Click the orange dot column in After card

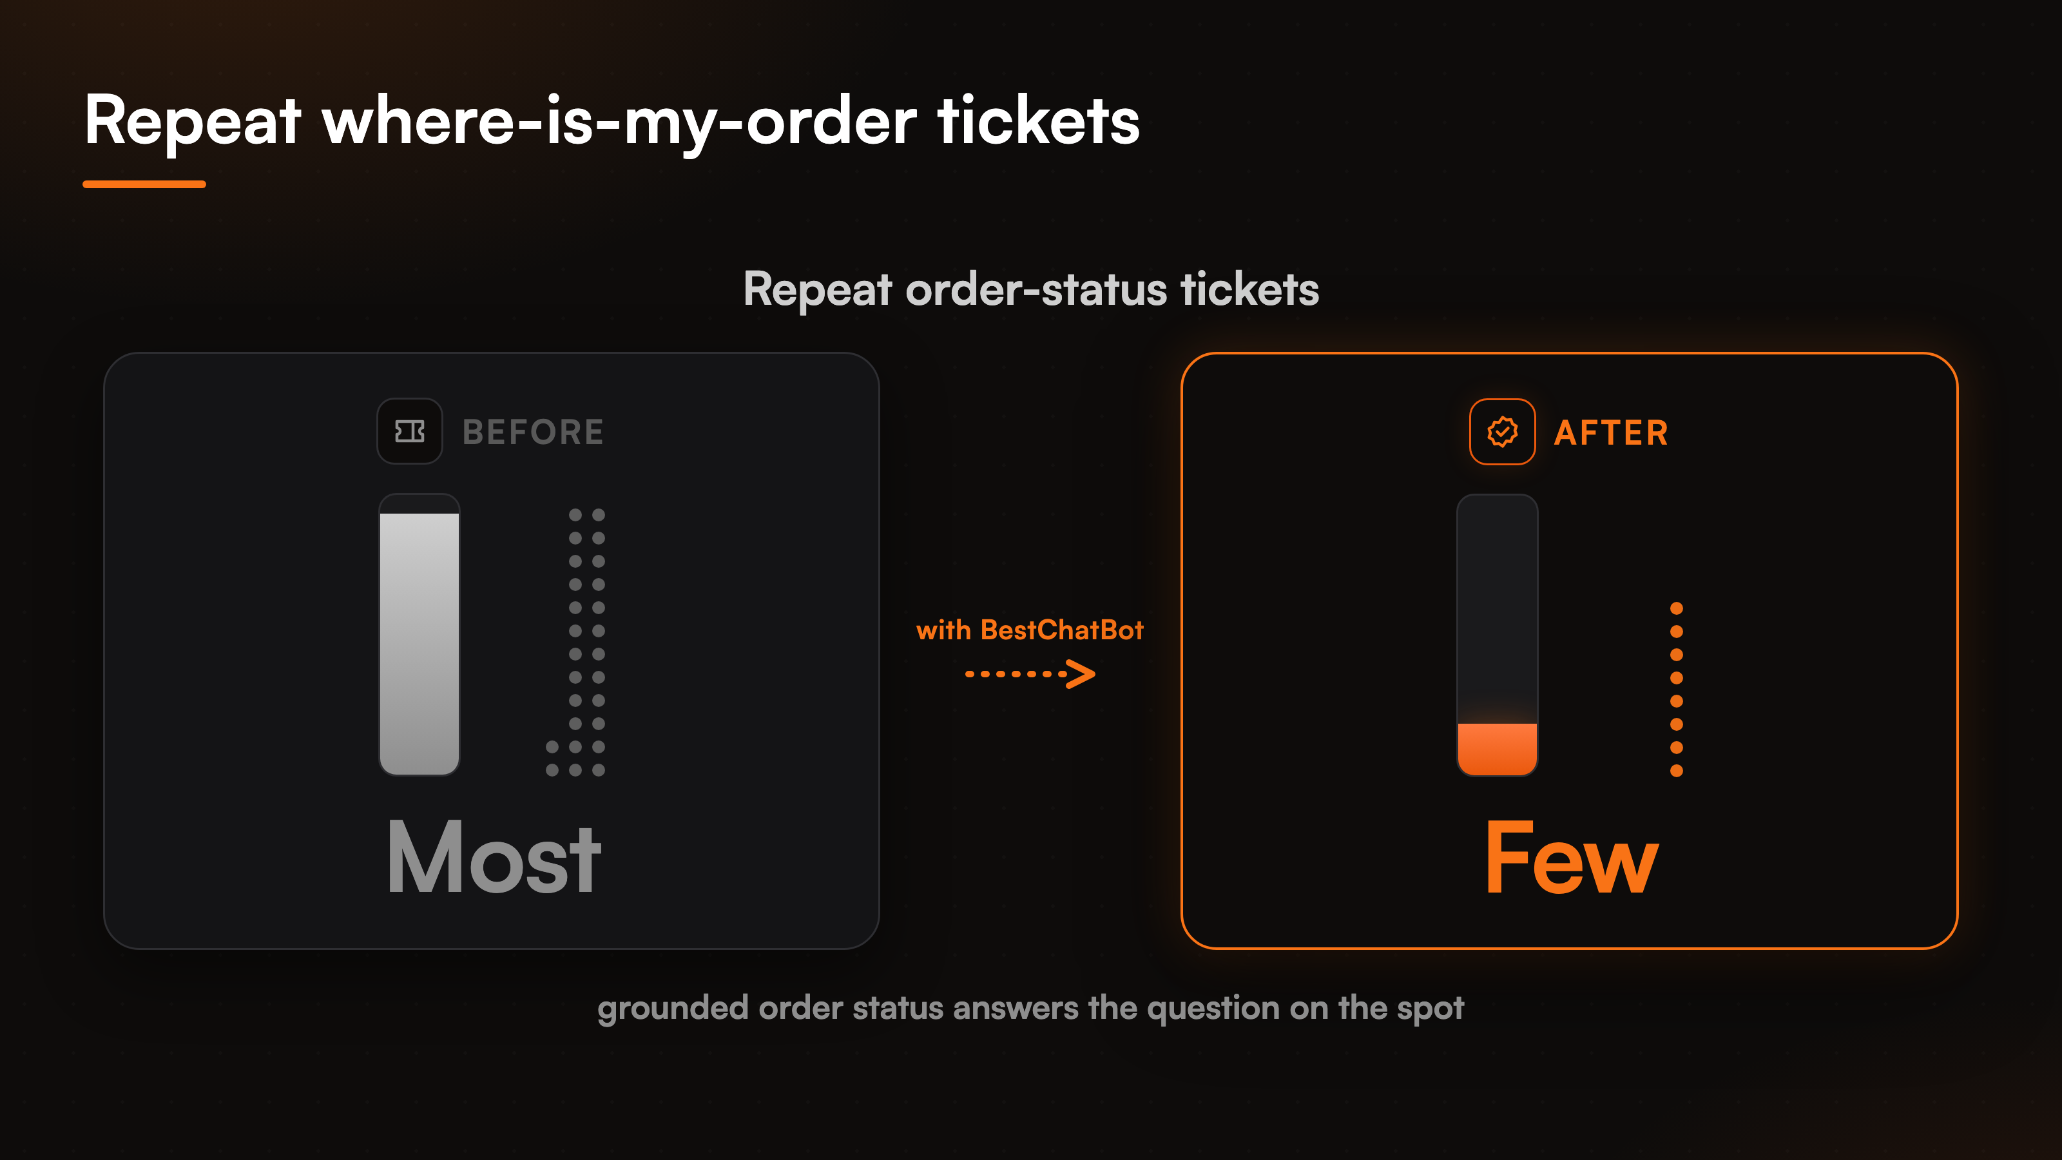(x=1676, y=690)
